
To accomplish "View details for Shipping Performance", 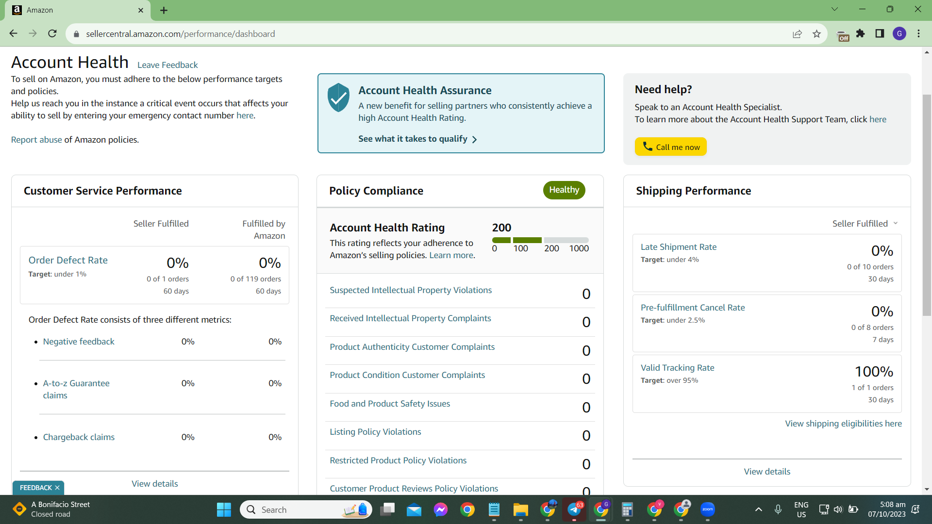I will pyautogui.click(x=767, y=472).
